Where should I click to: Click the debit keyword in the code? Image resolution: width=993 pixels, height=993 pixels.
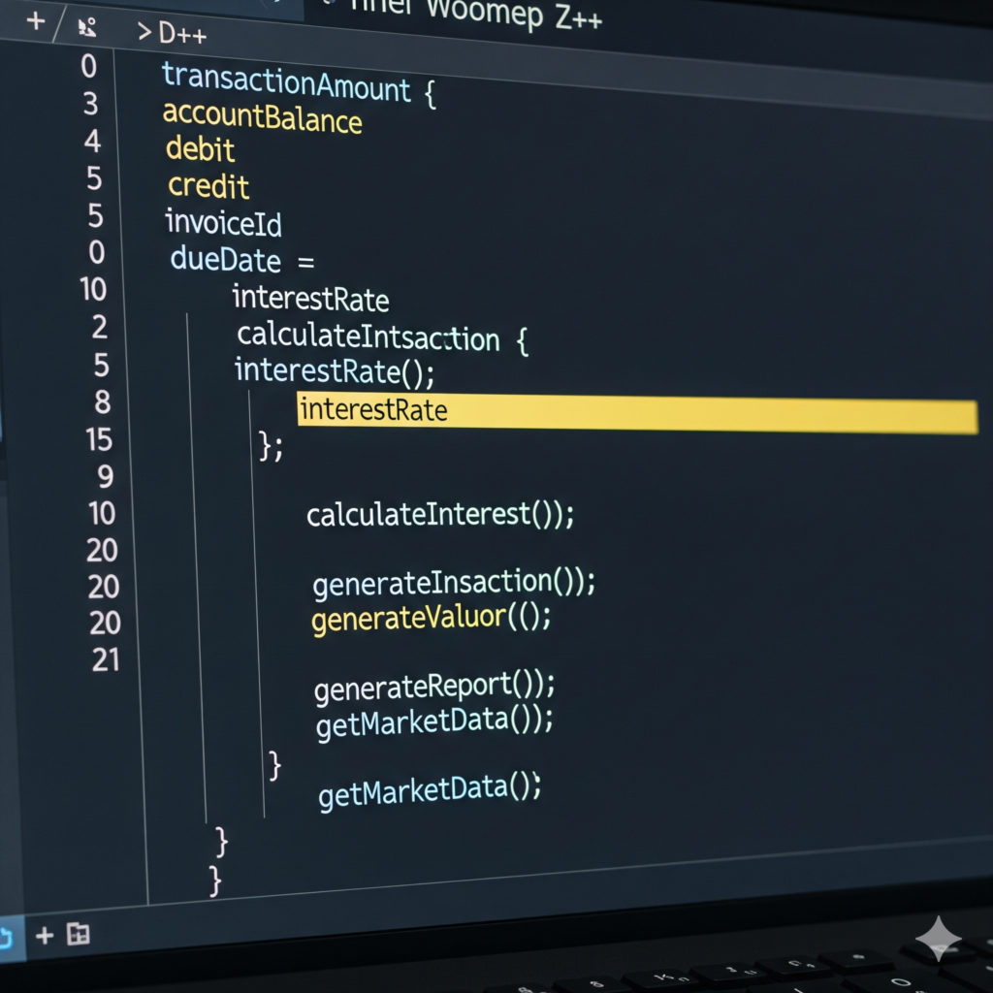coord(201,149)
